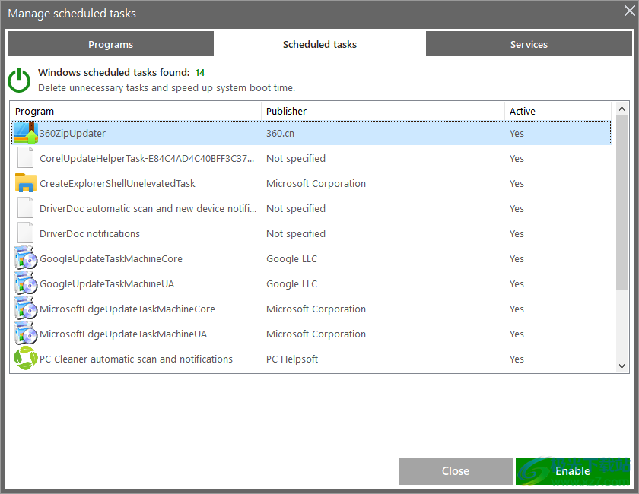Click the DriverDoc notifications file icon
Viewport: 639px width, 494px height.
[25, 233]
